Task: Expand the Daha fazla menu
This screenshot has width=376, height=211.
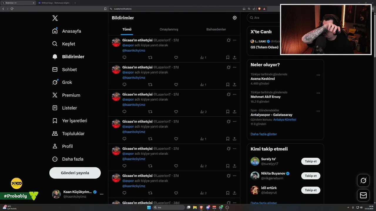Action: point(68,159)
